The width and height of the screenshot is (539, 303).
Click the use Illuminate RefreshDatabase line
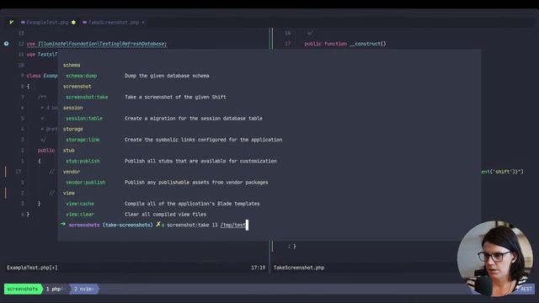[x=97, y=44]
